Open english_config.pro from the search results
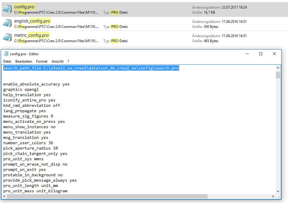Screen dimensions: 288x203 pos(33,21)
